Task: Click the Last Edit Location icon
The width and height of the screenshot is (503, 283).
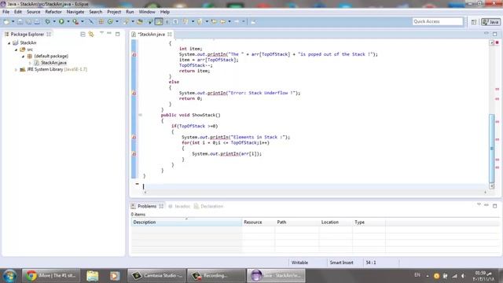Action: (214, 21)
